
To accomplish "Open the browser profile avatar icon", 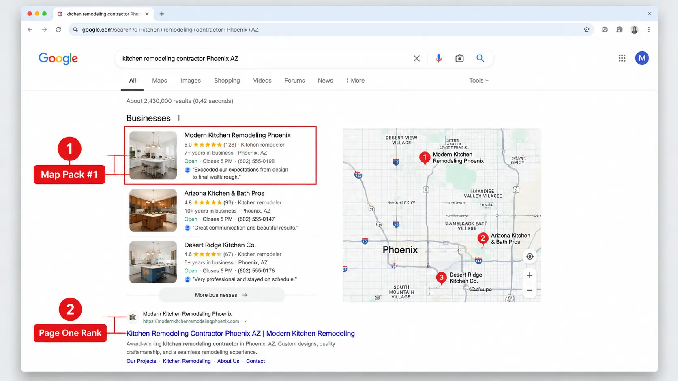I will click(x=635, y=30).
